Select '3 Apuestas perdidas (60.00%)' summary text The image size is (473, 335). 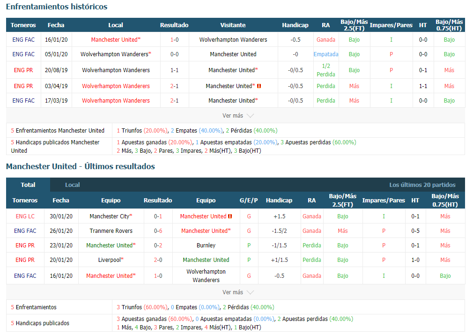coord(318,142)
